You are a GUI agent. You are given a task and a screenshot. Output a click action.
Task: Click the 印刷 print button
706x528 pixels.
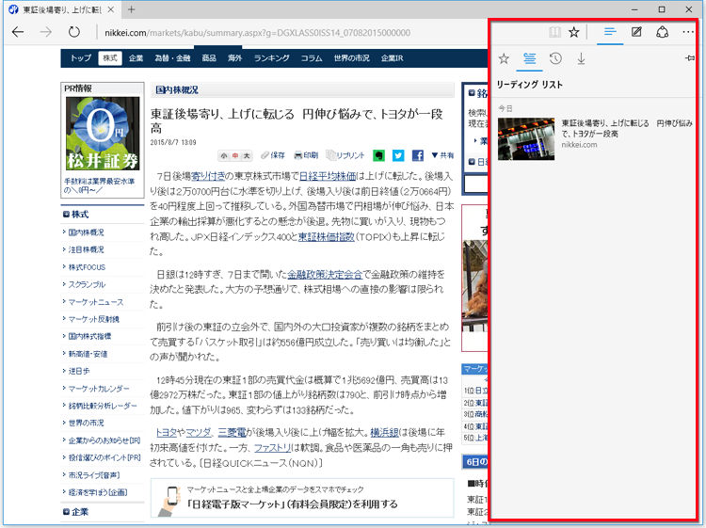pyautogui.click(x=306, y=155)
